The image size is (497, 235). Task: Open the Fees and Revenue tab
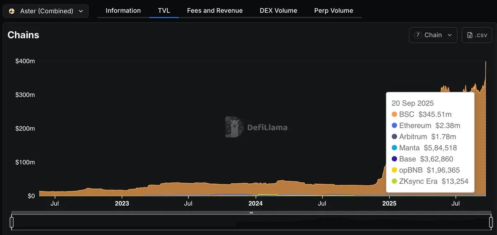click(x=215, y=11)
